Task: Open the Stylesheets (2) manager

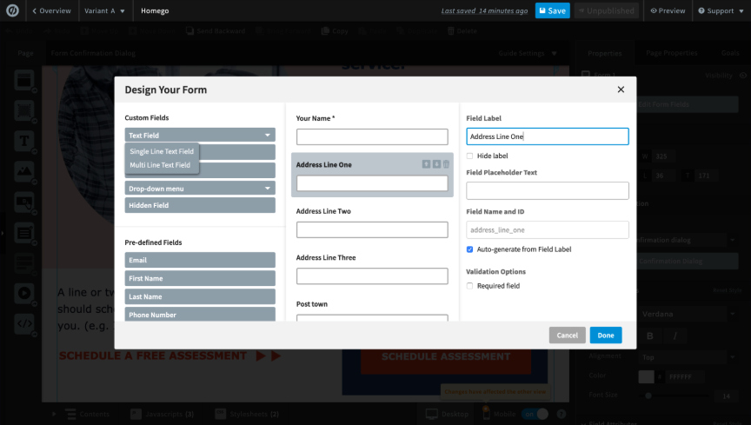Action: (247, 414)
